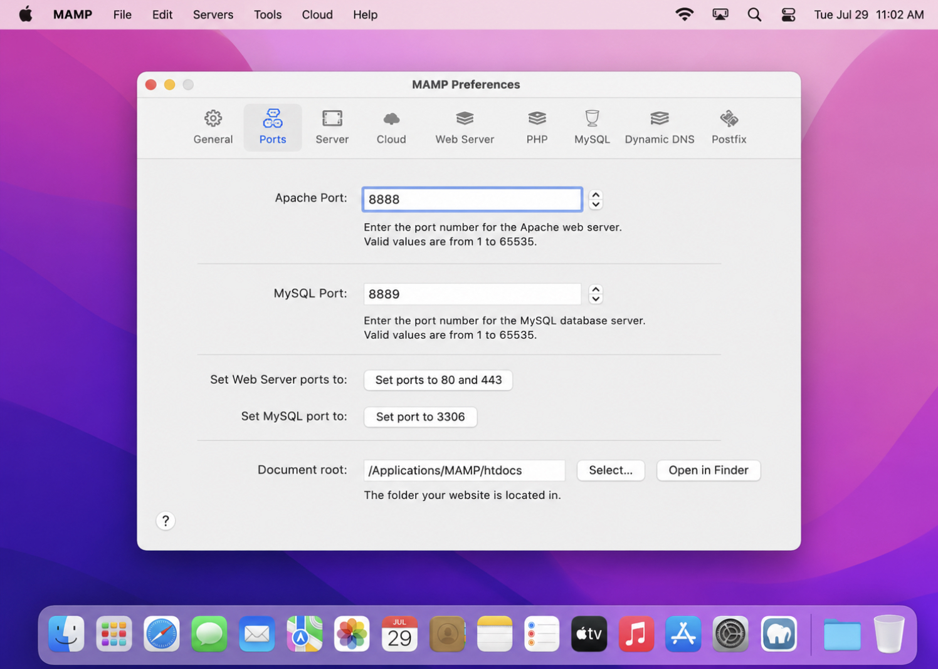Open Finder from the Dock
The width and height of the screenshot is (938, 669).
tap(66, 634)
